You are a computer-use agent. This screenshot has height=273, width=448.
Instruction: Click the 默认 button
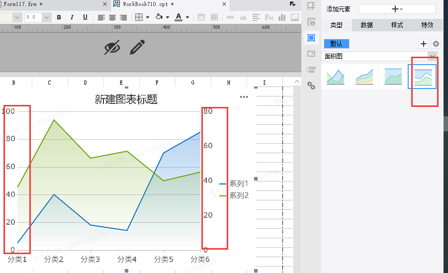337,44
